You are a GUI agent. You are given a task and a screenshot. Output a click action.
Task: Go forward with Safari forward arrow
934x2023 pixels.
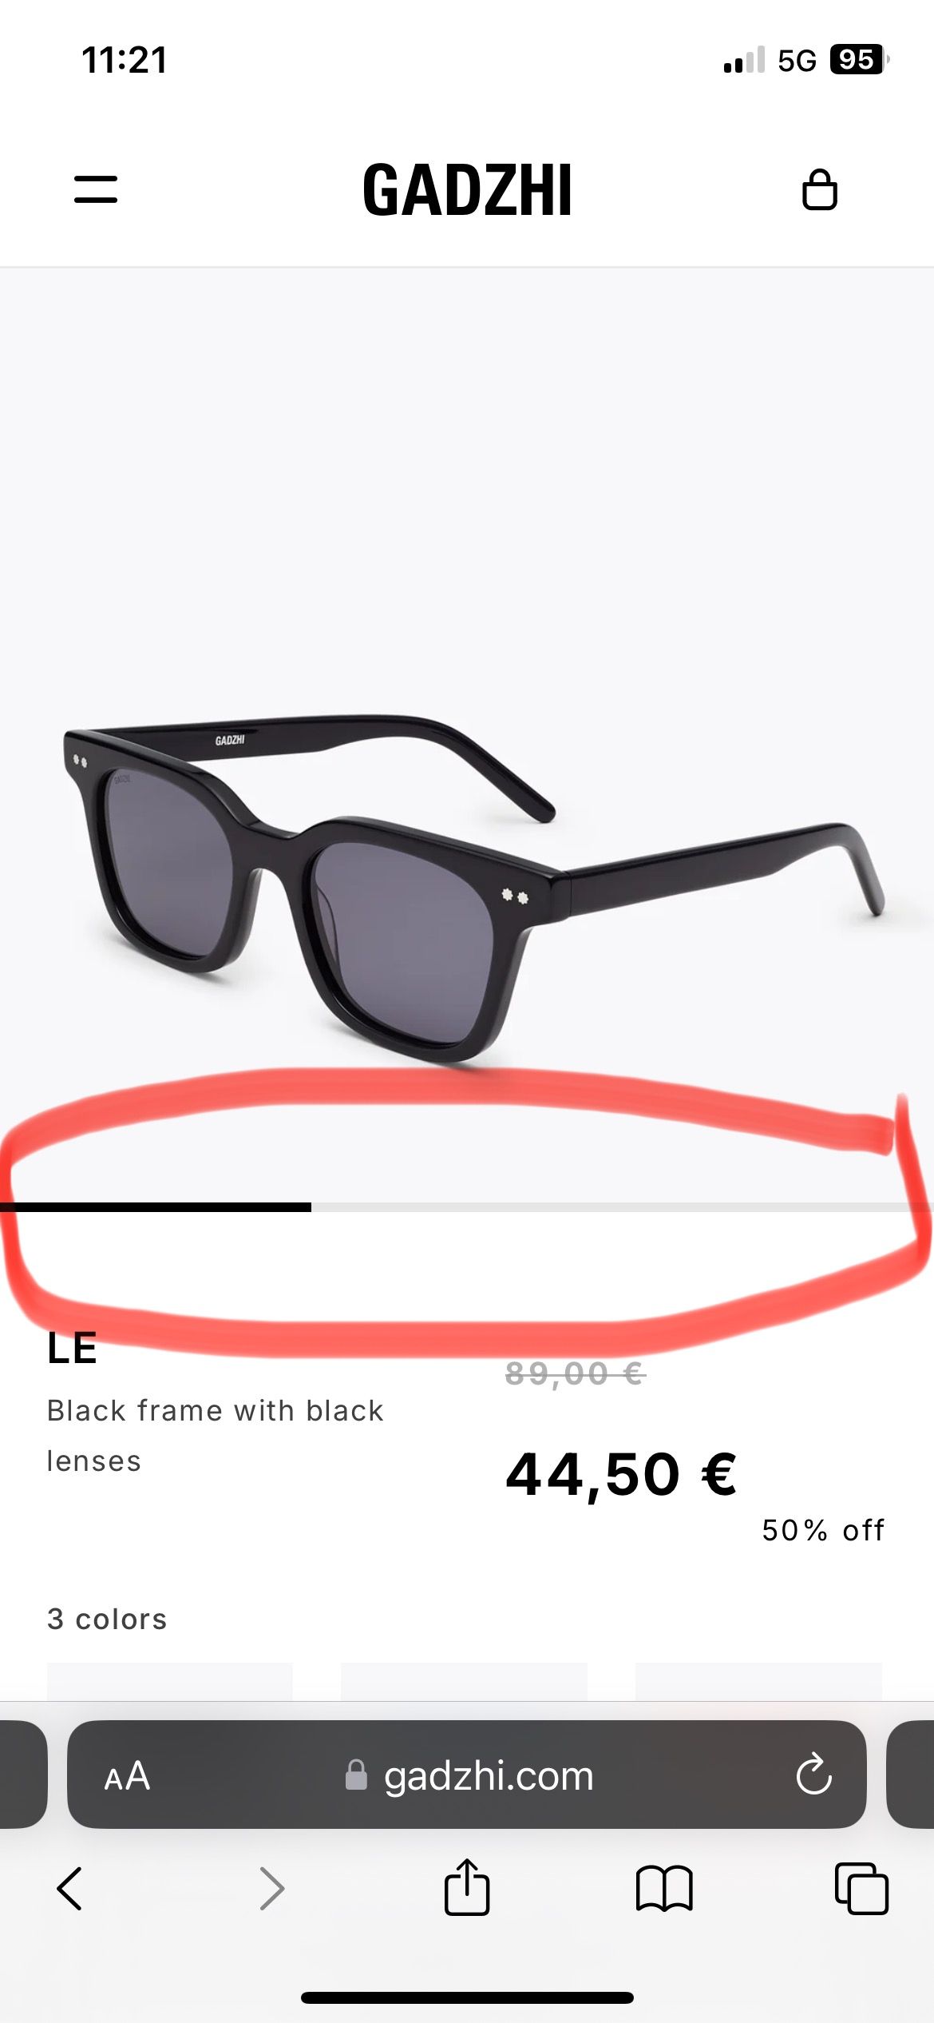(x=272, y=1889)
